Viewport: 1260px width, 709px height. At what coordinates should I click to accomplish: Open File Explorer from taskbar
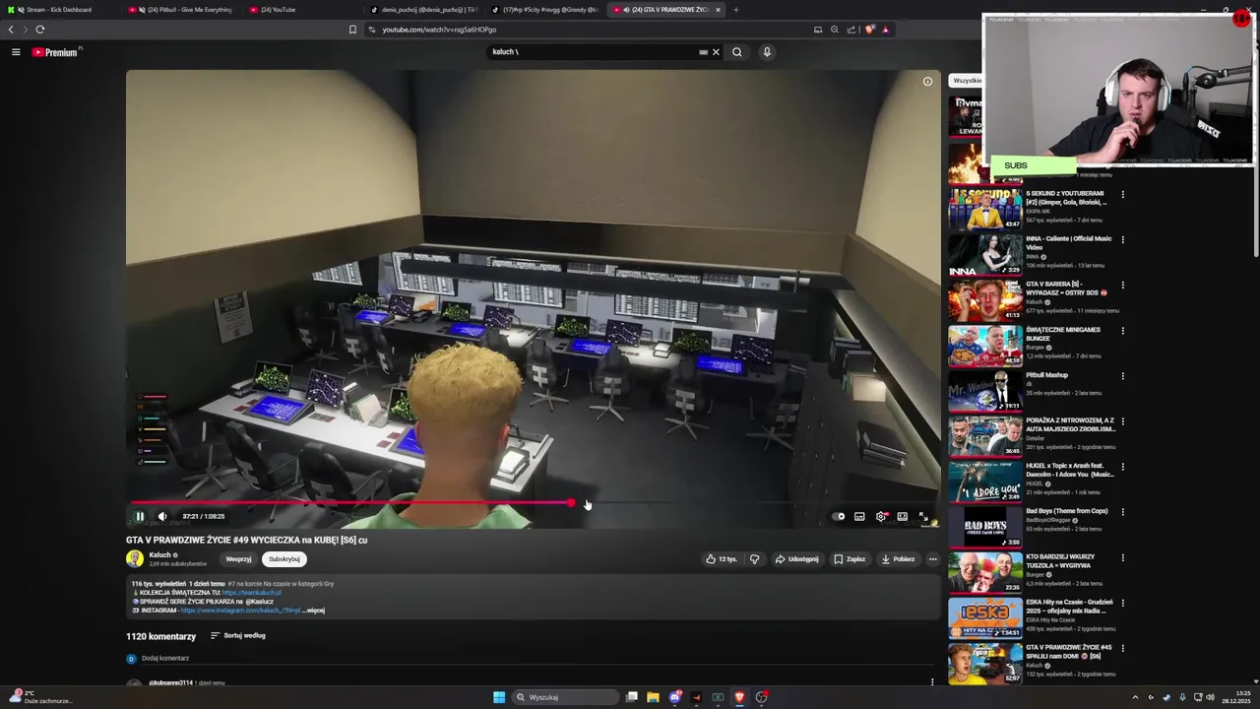pos(653,697)
